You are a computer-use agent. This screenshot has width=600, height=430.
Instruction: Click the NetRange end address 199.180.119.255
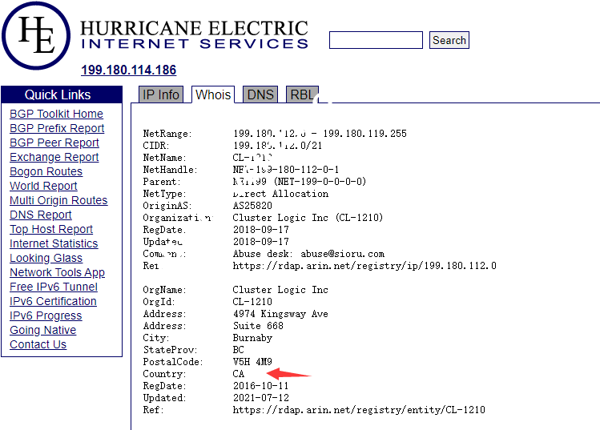coord(364,134)
